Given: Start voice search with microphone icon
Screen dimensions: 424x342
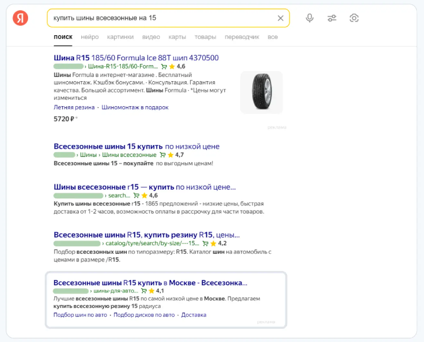Looking at the screenshot, I should tap(310, 18).
